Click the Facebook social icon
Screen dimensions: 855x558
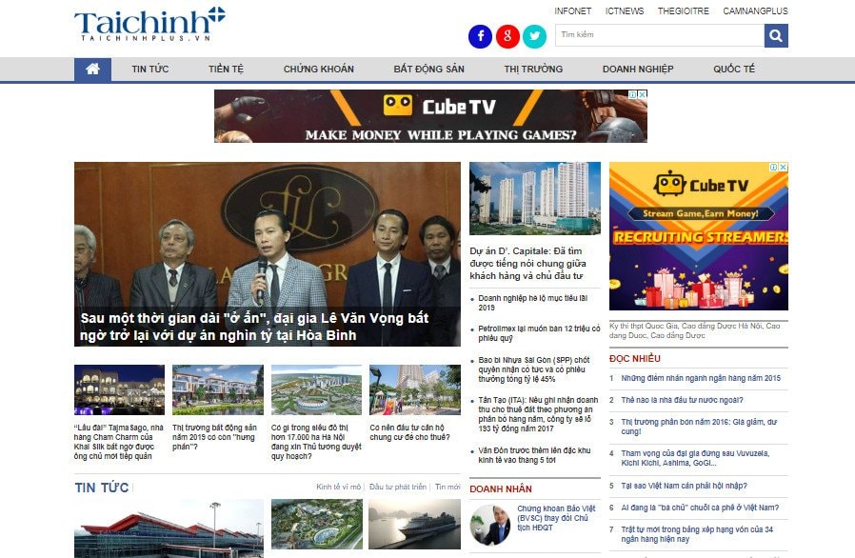tap(481, 36)
